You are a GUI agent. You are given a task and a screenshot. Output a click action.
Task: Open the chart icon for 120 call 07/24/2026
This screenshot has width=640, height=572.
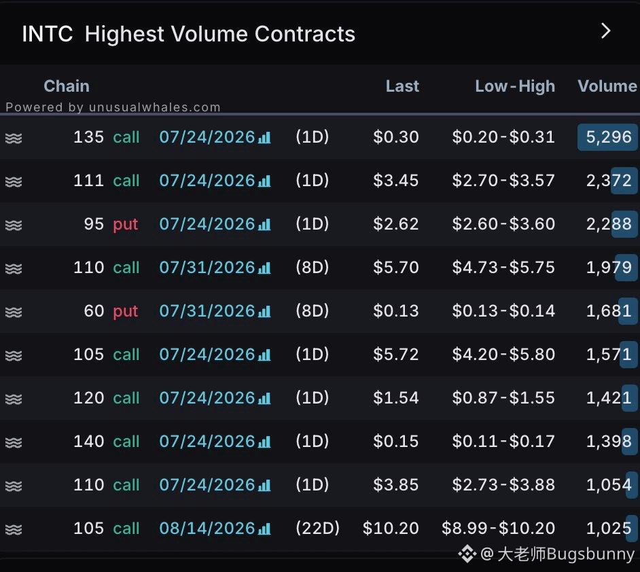(x=264, y=398)
